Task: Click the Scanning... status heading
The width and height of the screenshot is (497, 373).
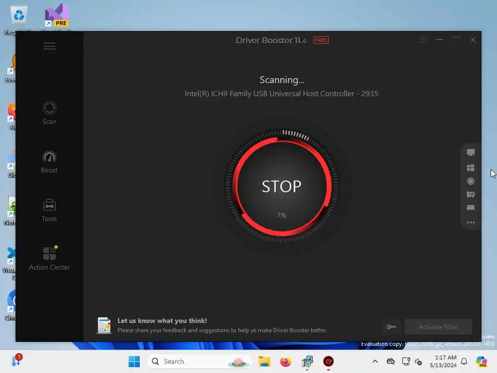Action: tap(282, 80)
